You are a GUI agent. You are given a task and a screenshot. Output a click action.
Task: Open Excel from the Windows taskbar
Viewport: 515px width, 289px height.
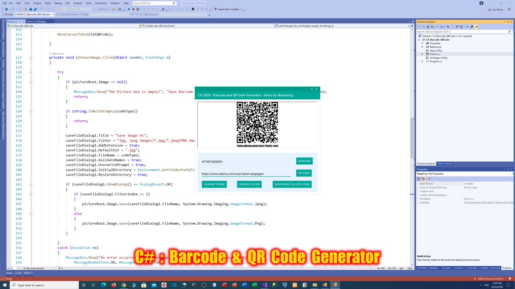click(x=254, y=285)
